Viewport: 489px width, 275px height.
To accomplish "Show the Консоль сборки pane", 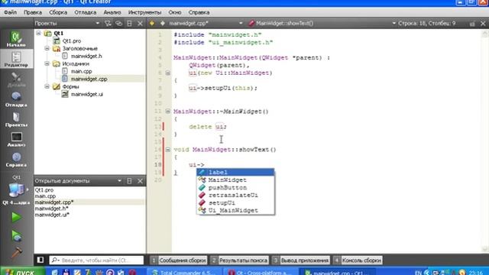I will [x=358, y=260].
